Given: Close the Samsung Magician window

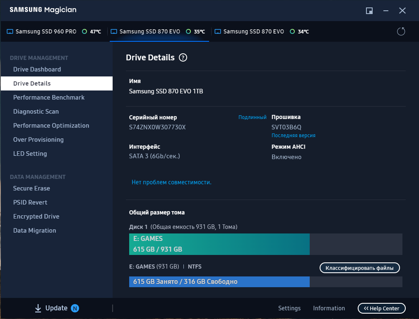Looking at the screenshot, I should tap(402, 11).
